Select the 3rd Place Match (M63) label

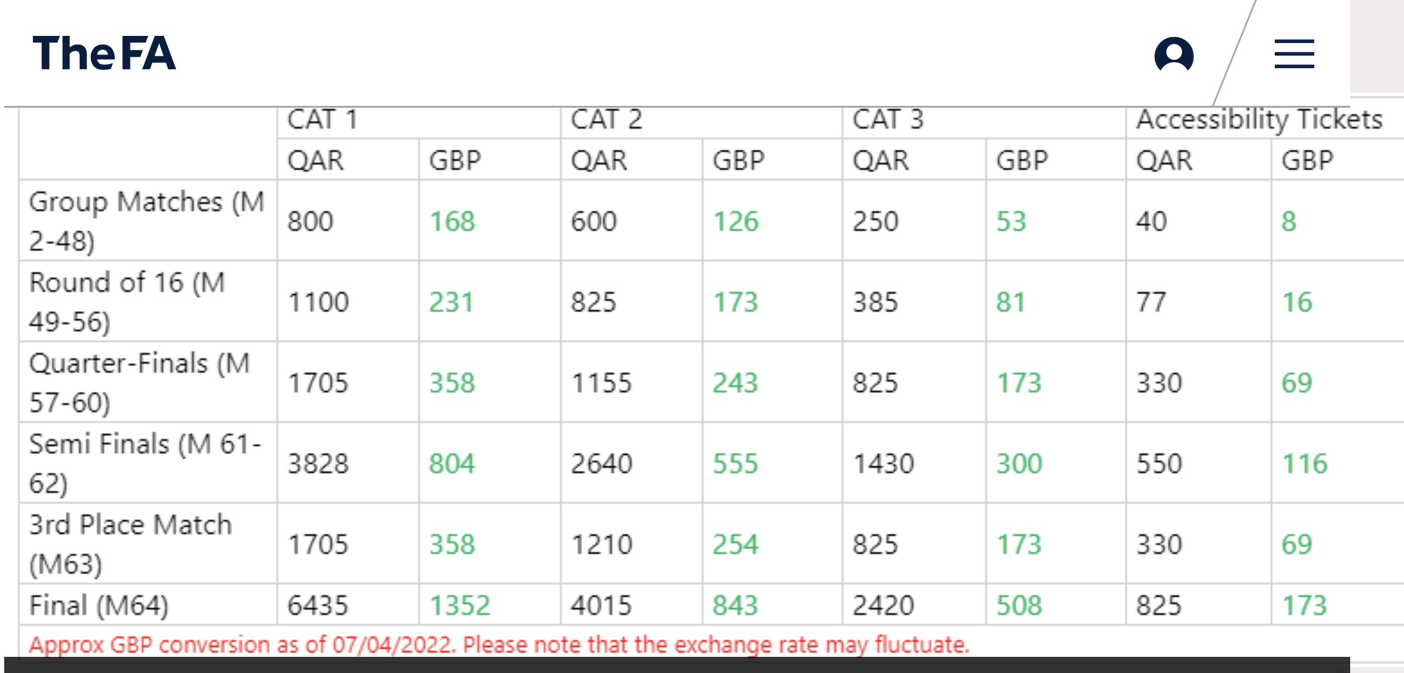pyautogui.click(x=130, y=544)
